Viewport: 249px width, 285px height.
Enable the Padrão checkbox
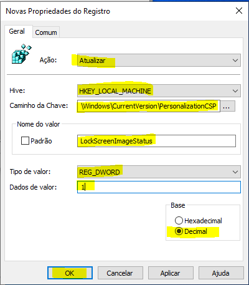(x=25, y=141)
